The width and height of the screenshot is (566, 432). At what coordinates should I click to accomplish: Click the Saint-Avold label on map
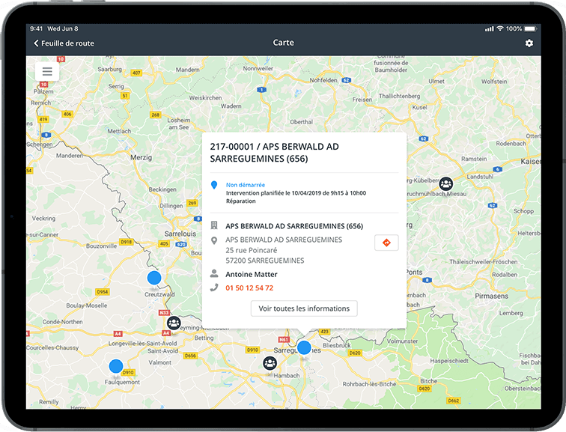click(x=162, y=351)
